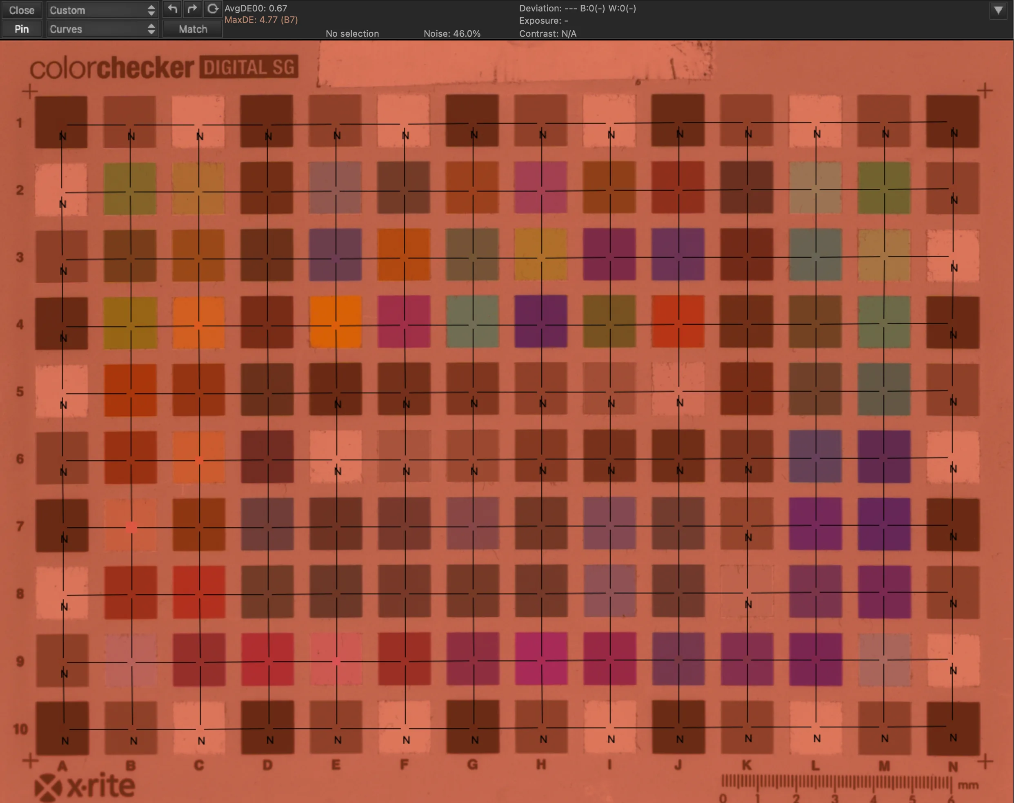The height and width of the screenshot is (803, 1014).
Task: Click the Match button
Action: pos(193,29)
